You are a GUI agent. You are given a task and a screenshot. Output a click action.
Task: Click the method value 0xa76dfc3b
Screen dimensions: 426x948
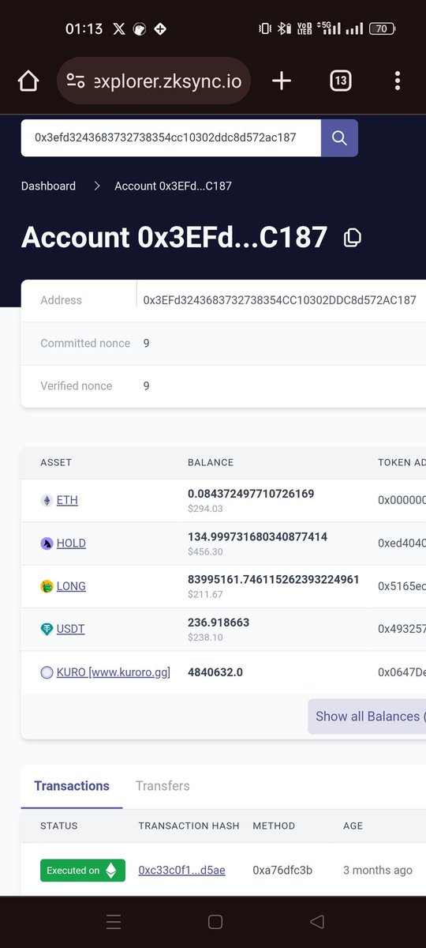282,871
